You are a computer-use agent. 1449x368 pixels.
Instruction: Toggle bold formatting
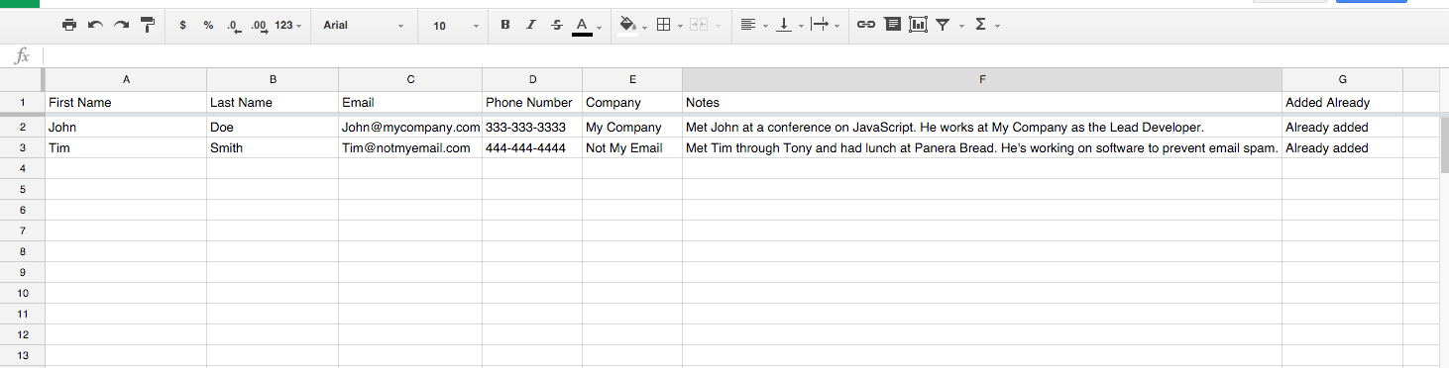coord(505,25)
